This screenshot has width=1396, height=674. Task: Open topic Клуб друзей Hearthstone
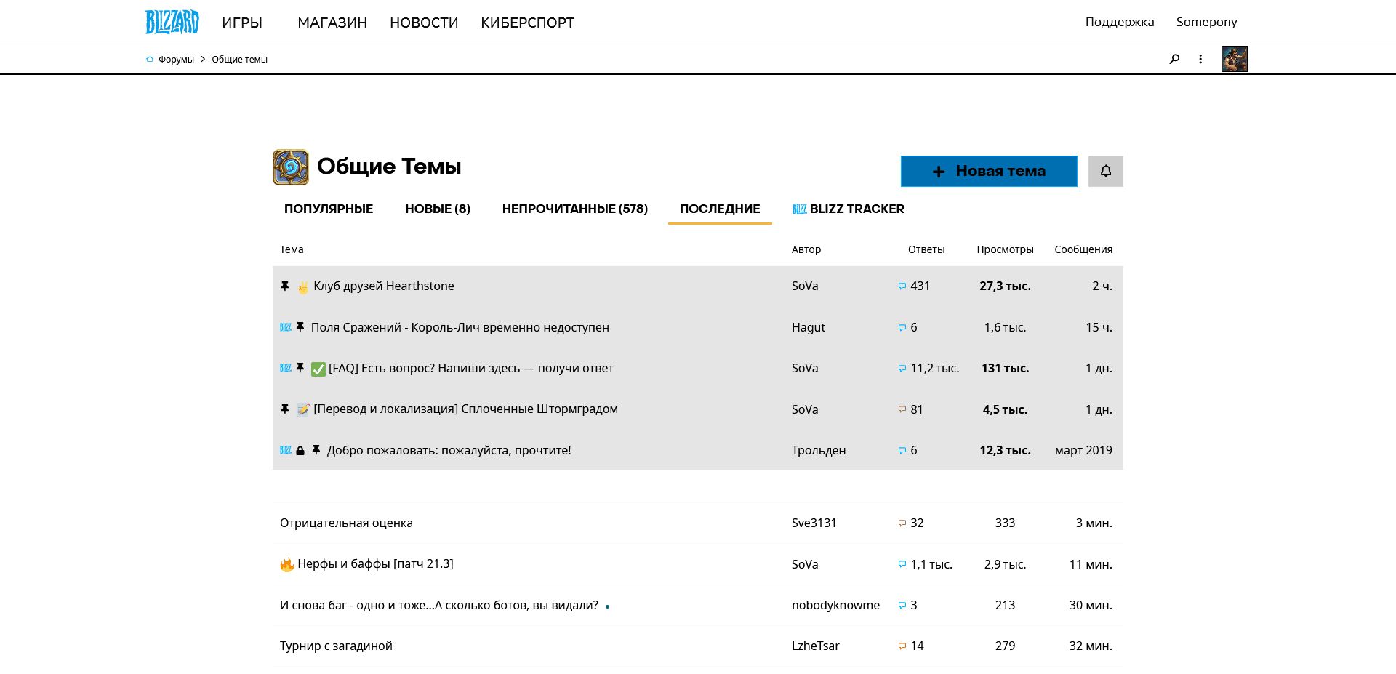(x=384, y=286)
